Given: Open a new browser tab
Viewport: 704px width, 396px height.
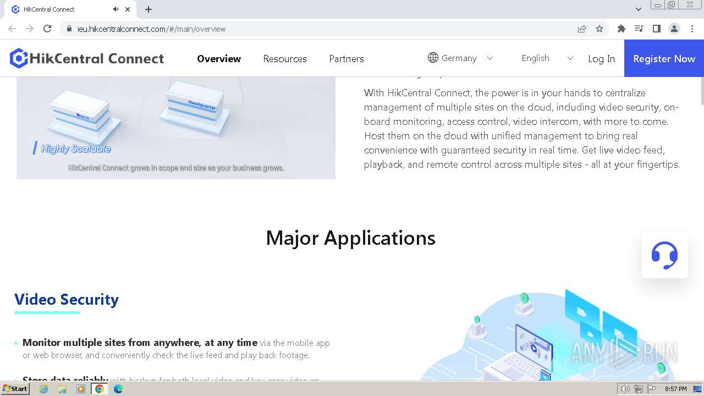Looking at the screenshot, I should (x=148, y=9).
